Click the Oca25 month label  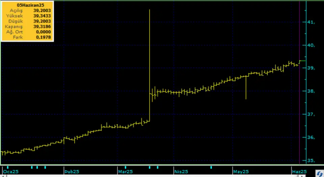pyautogui.click(x=11, y=172)
